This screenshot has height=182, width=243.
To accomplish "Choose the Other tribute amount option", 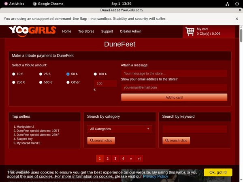I will pyautogui.click(x=68, y=83).
